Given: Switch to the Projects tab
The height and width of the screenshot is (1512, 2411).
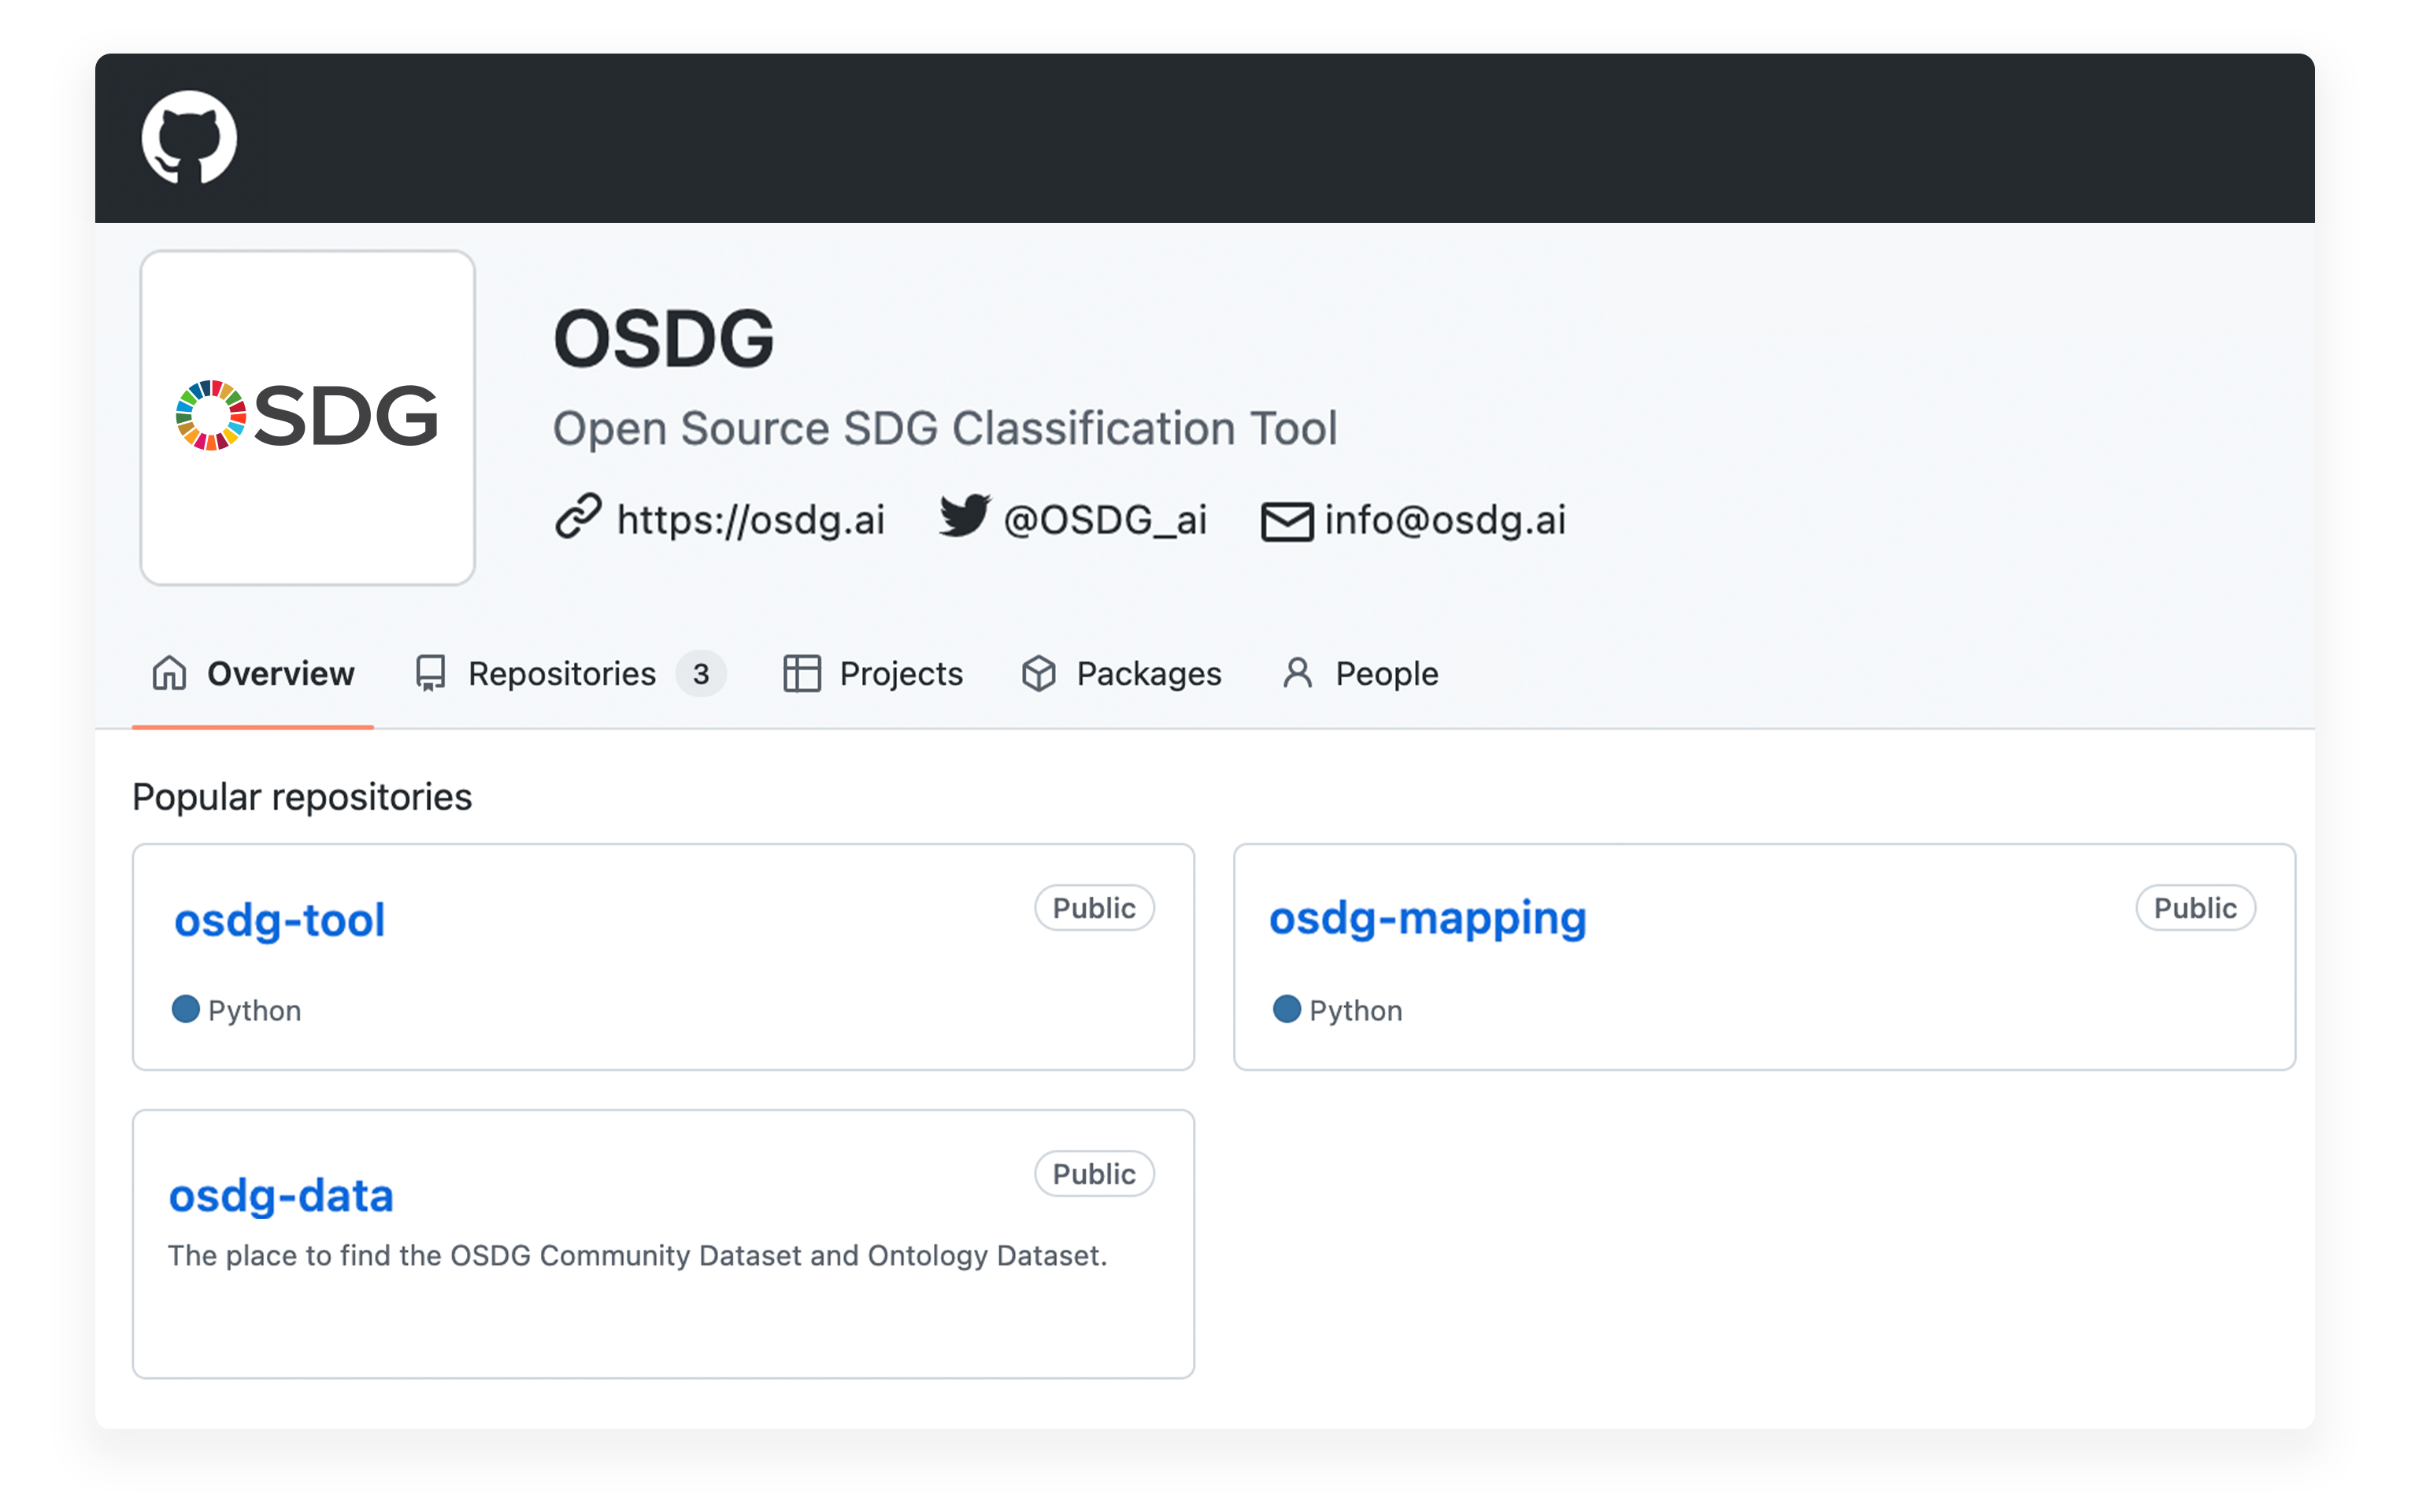Looking at the screenshot, I should click(901, 673).
